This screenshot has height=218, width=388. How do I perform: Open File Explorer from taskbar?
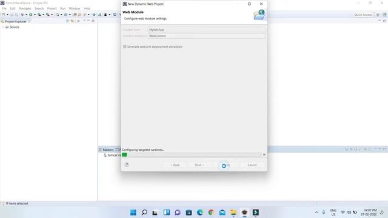[233, 213]
